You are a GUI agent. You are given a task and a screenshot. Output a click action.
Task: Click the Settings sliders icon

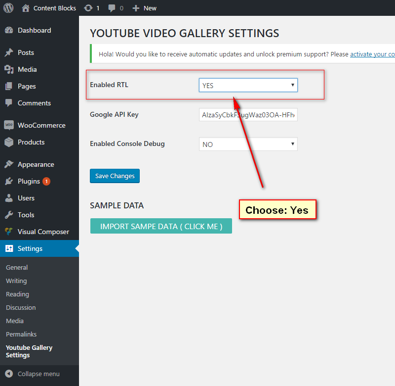(x=9, y=248)
